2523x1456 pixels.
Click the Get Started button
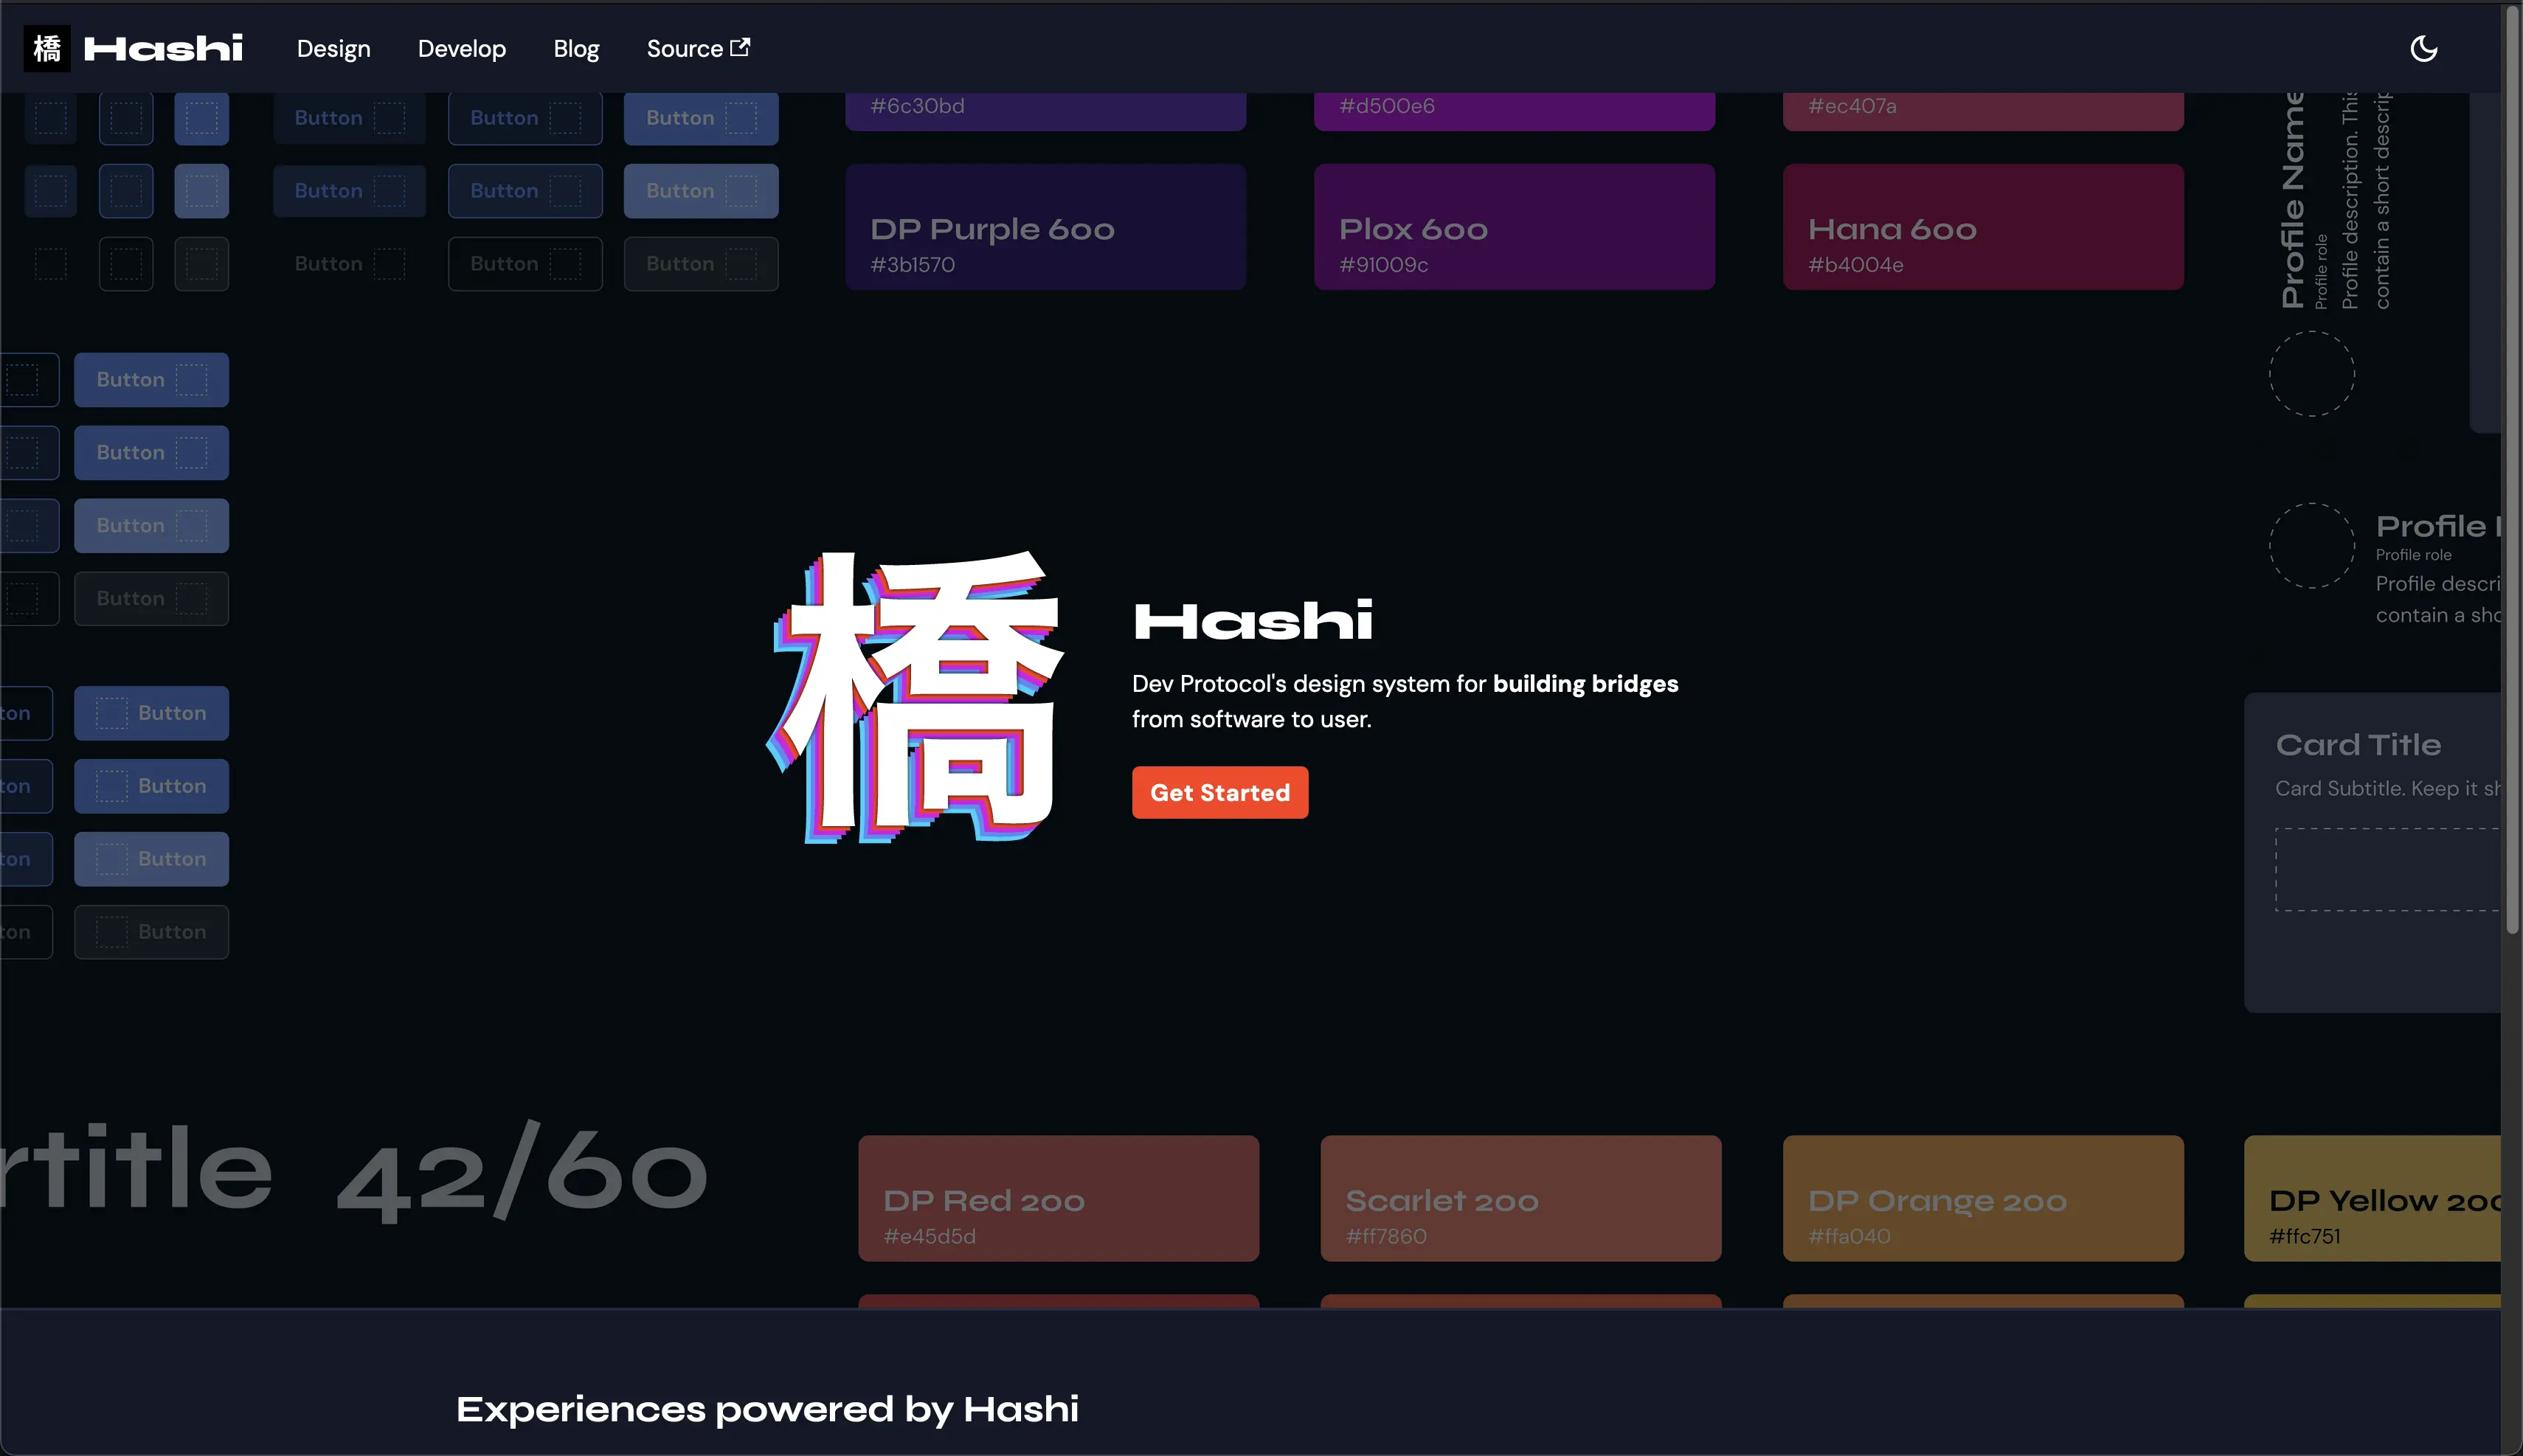tap(1219, 792)
